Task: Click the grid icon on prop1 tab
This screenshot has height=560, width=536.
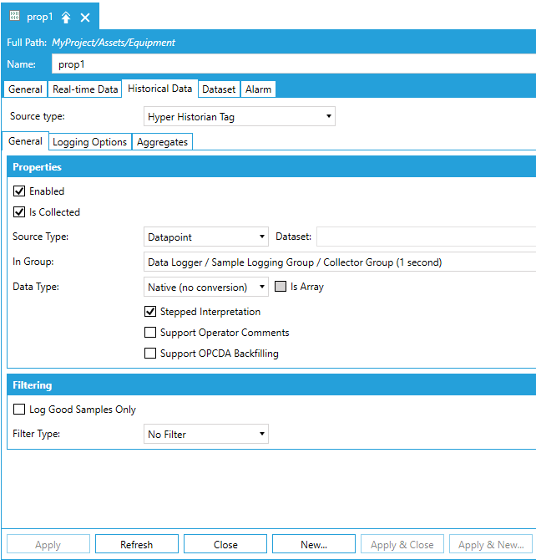Action: (x=14, y=17)
